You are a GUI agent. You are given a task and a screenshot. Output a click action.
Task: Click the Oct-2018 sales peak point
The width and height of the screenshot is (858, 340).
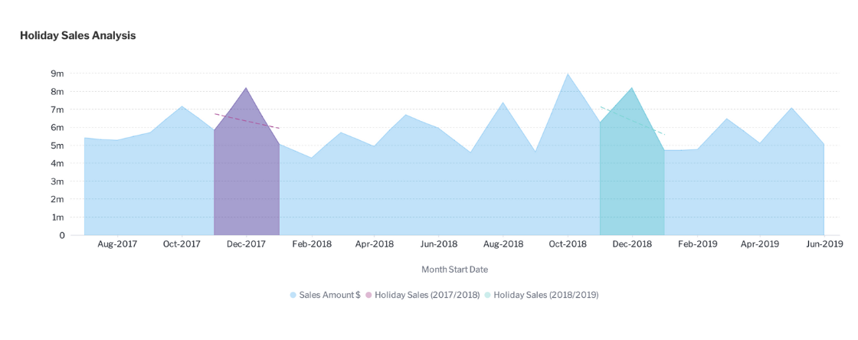(x=568, y=74)
